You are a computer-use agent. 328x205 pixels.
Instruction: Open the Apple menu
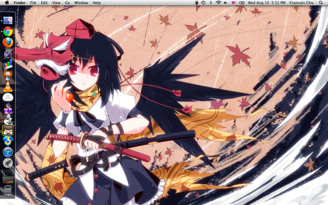(x=7, y=3)
